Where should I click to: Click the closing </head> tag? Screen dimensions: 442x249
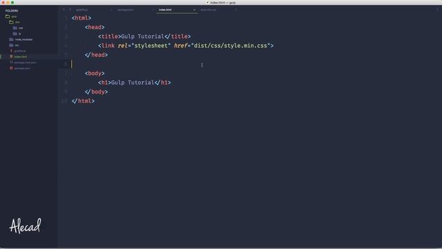[97, 55]
